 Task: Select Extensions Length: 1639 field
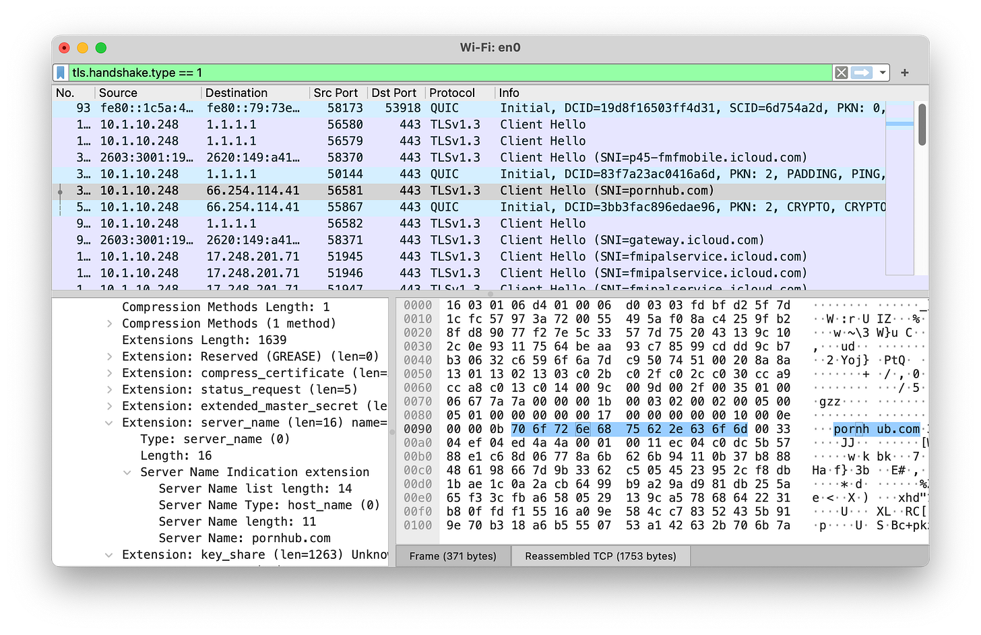[204, 340]
